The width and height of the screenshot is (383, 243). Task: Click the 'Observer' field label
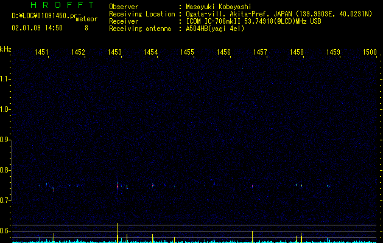point(124,7)
